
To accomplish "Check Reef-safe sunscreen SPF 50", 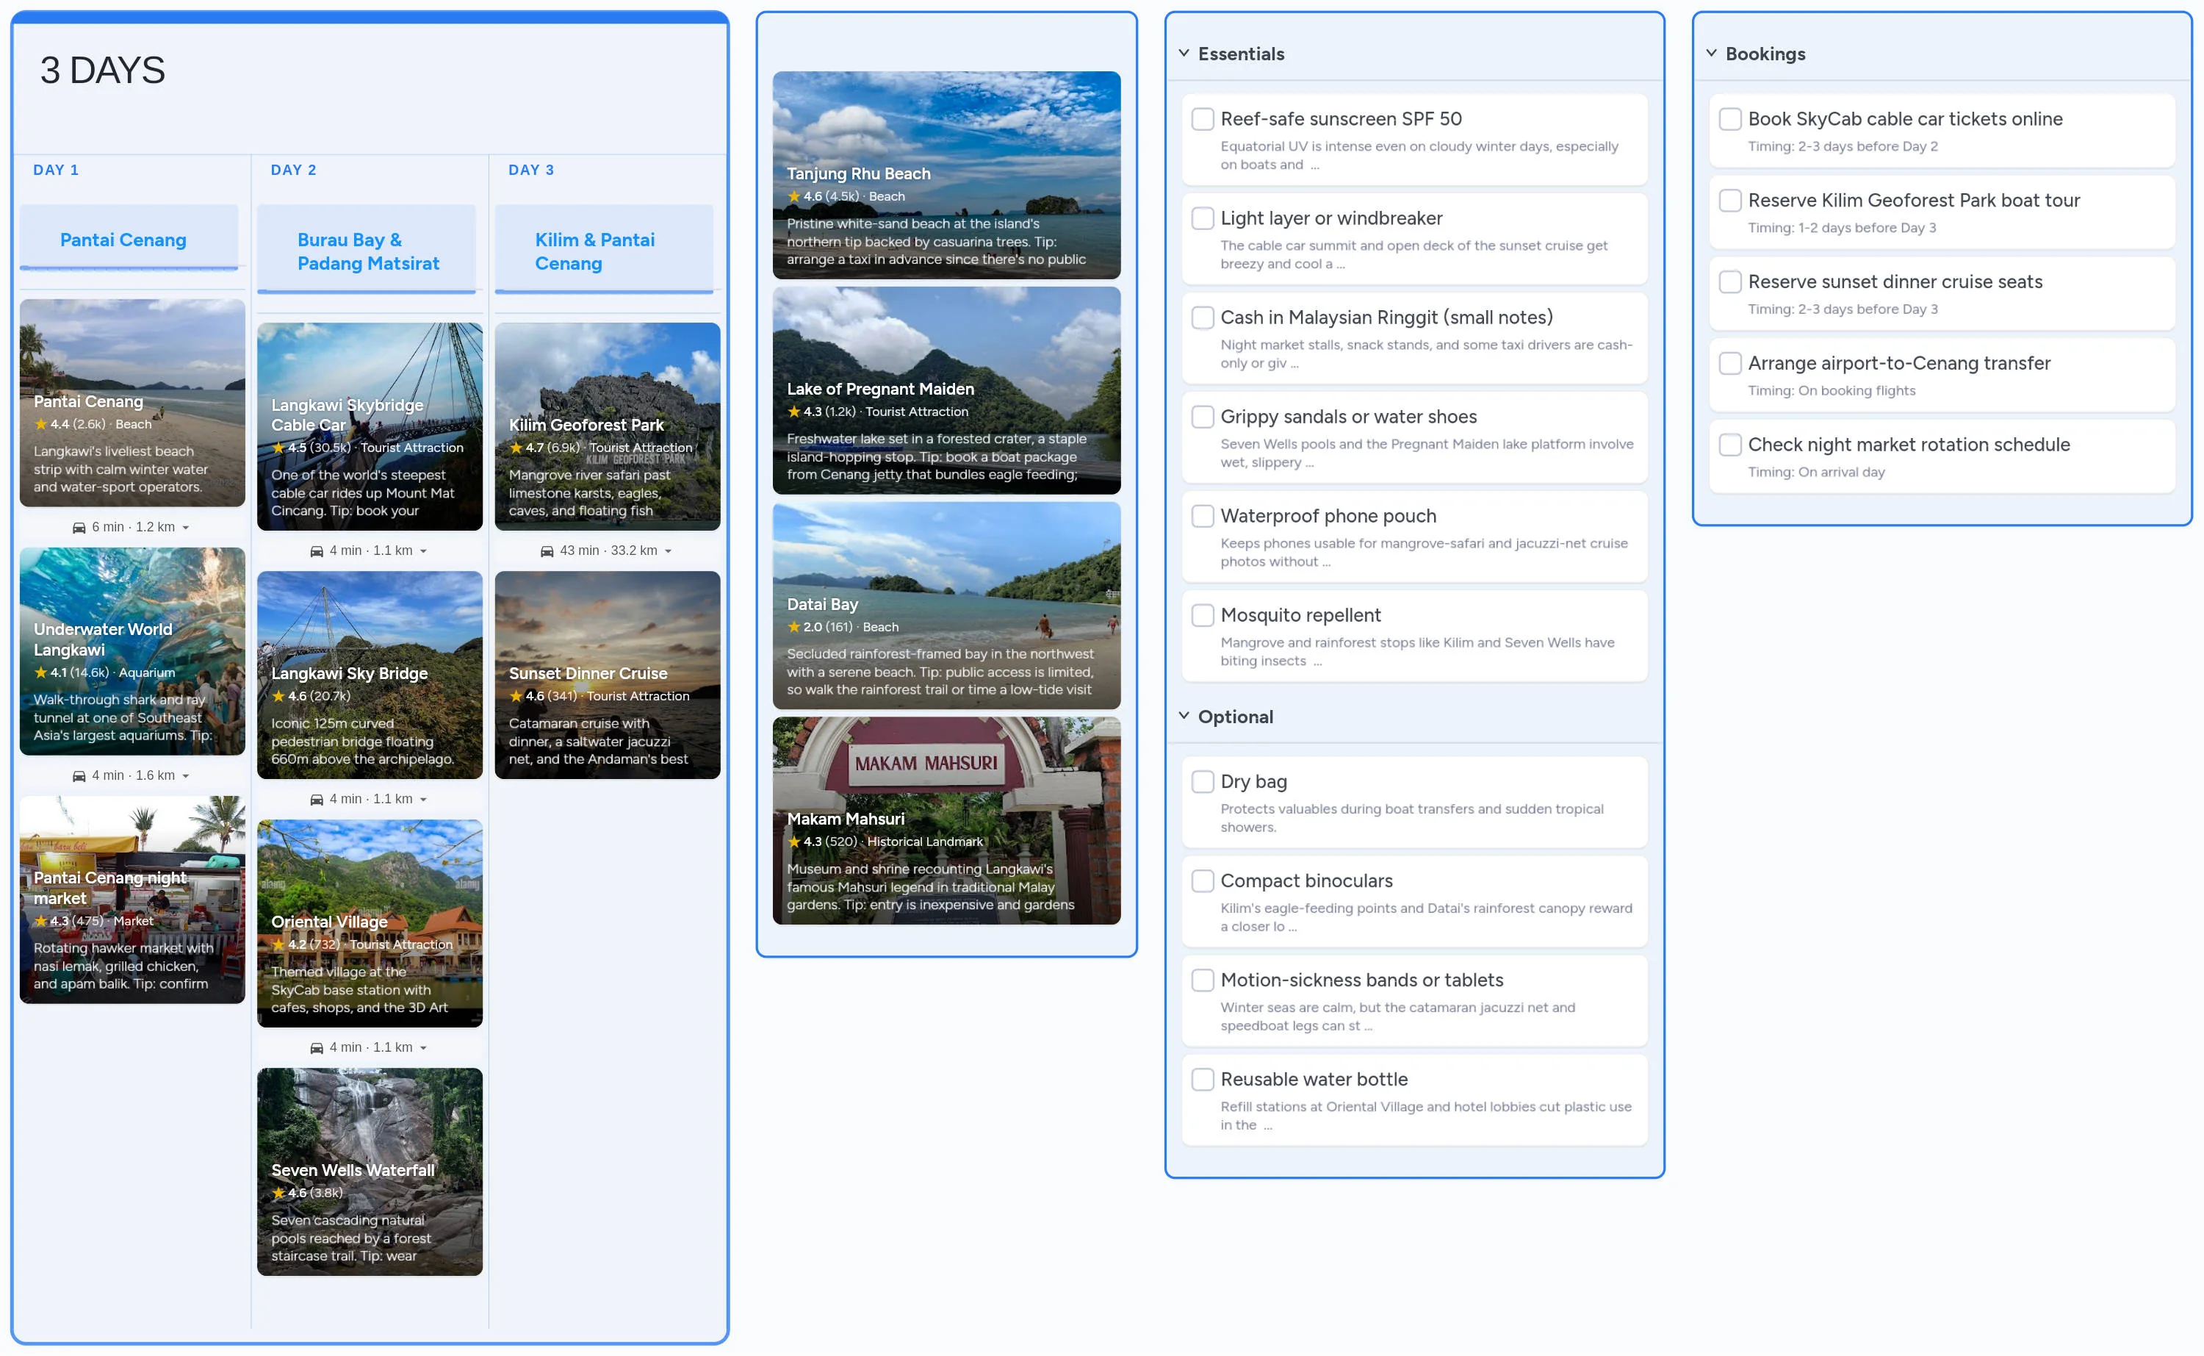I will (1202, 119).
